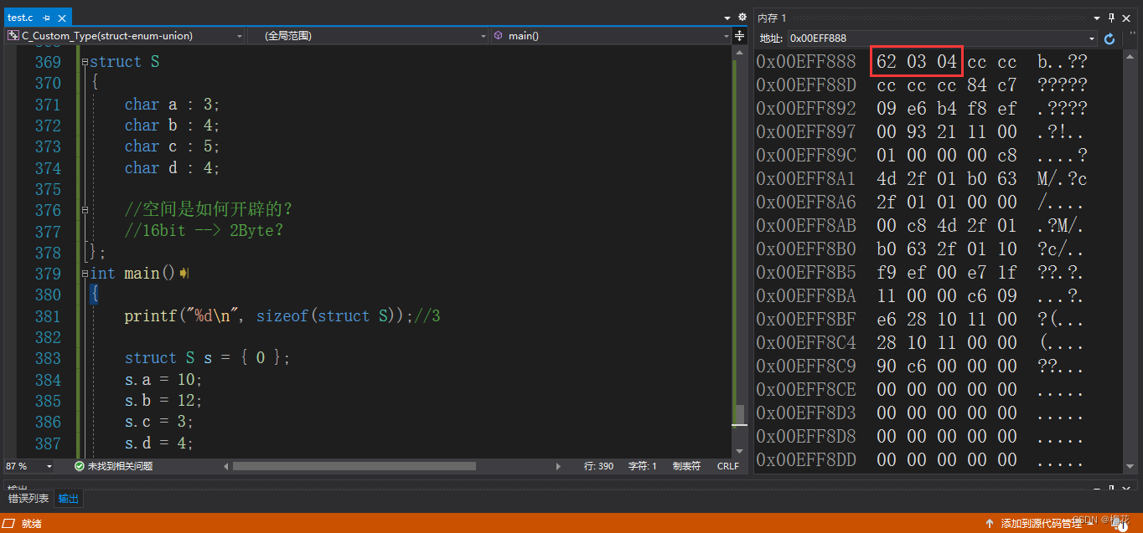Screen dimensions: 1143x533
Task: Click the 制表符 tabs indicator
Action: [686, 466]
